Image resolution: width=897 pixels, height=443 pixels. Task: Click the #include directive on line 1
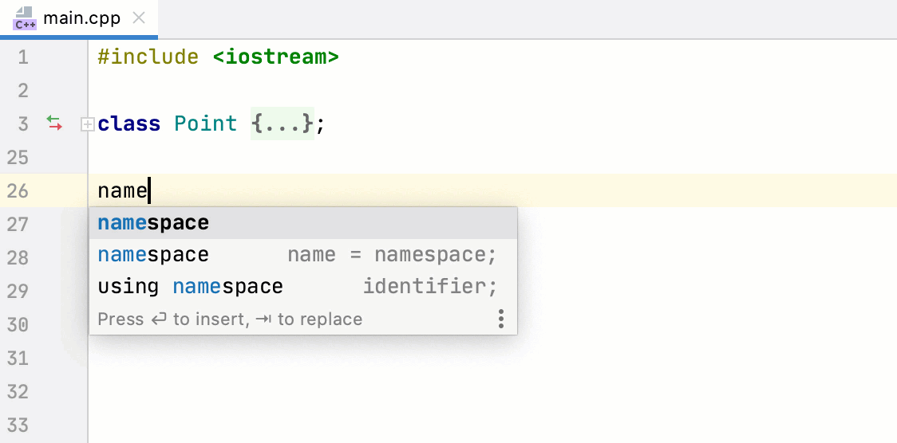click(x=148, y=57)
